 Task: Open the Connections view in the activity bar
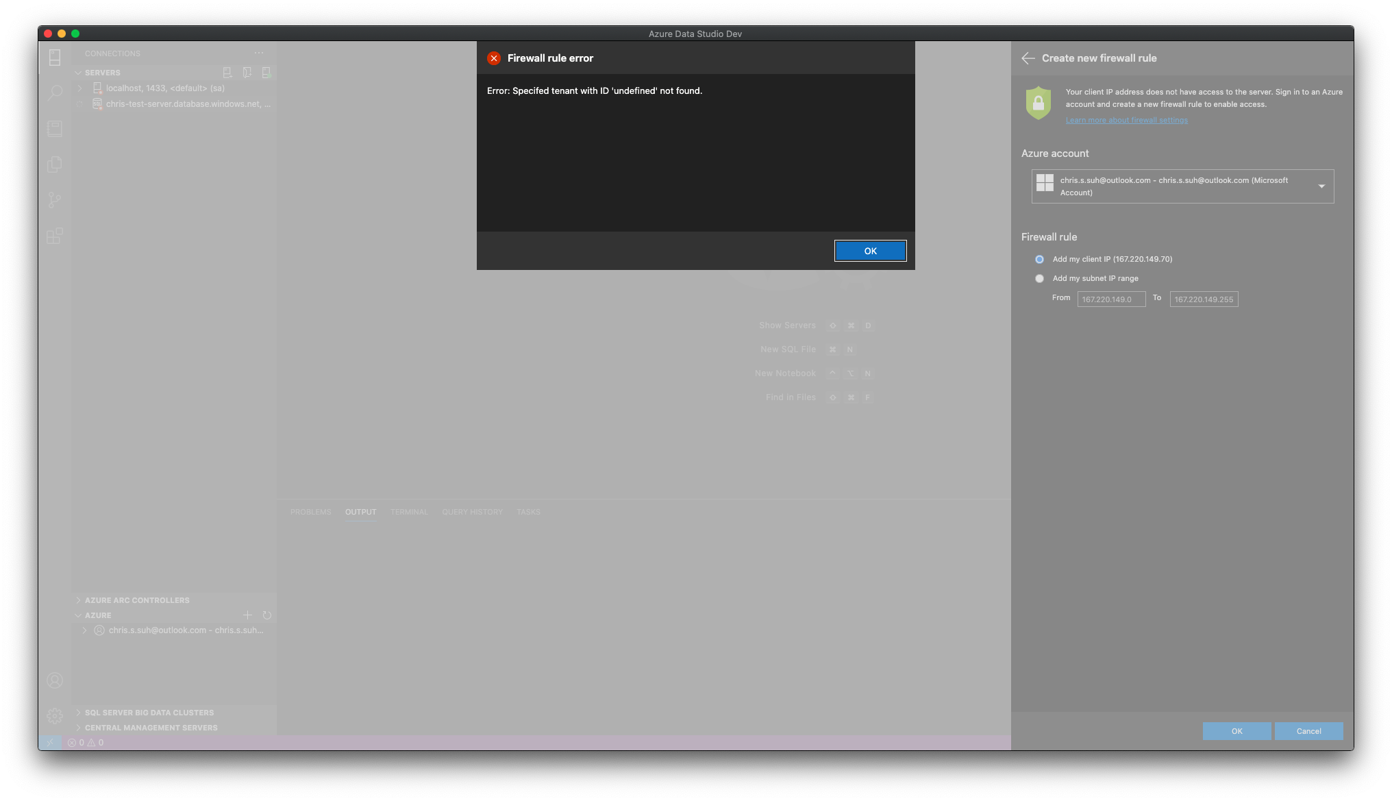click(x=55, y=58)
